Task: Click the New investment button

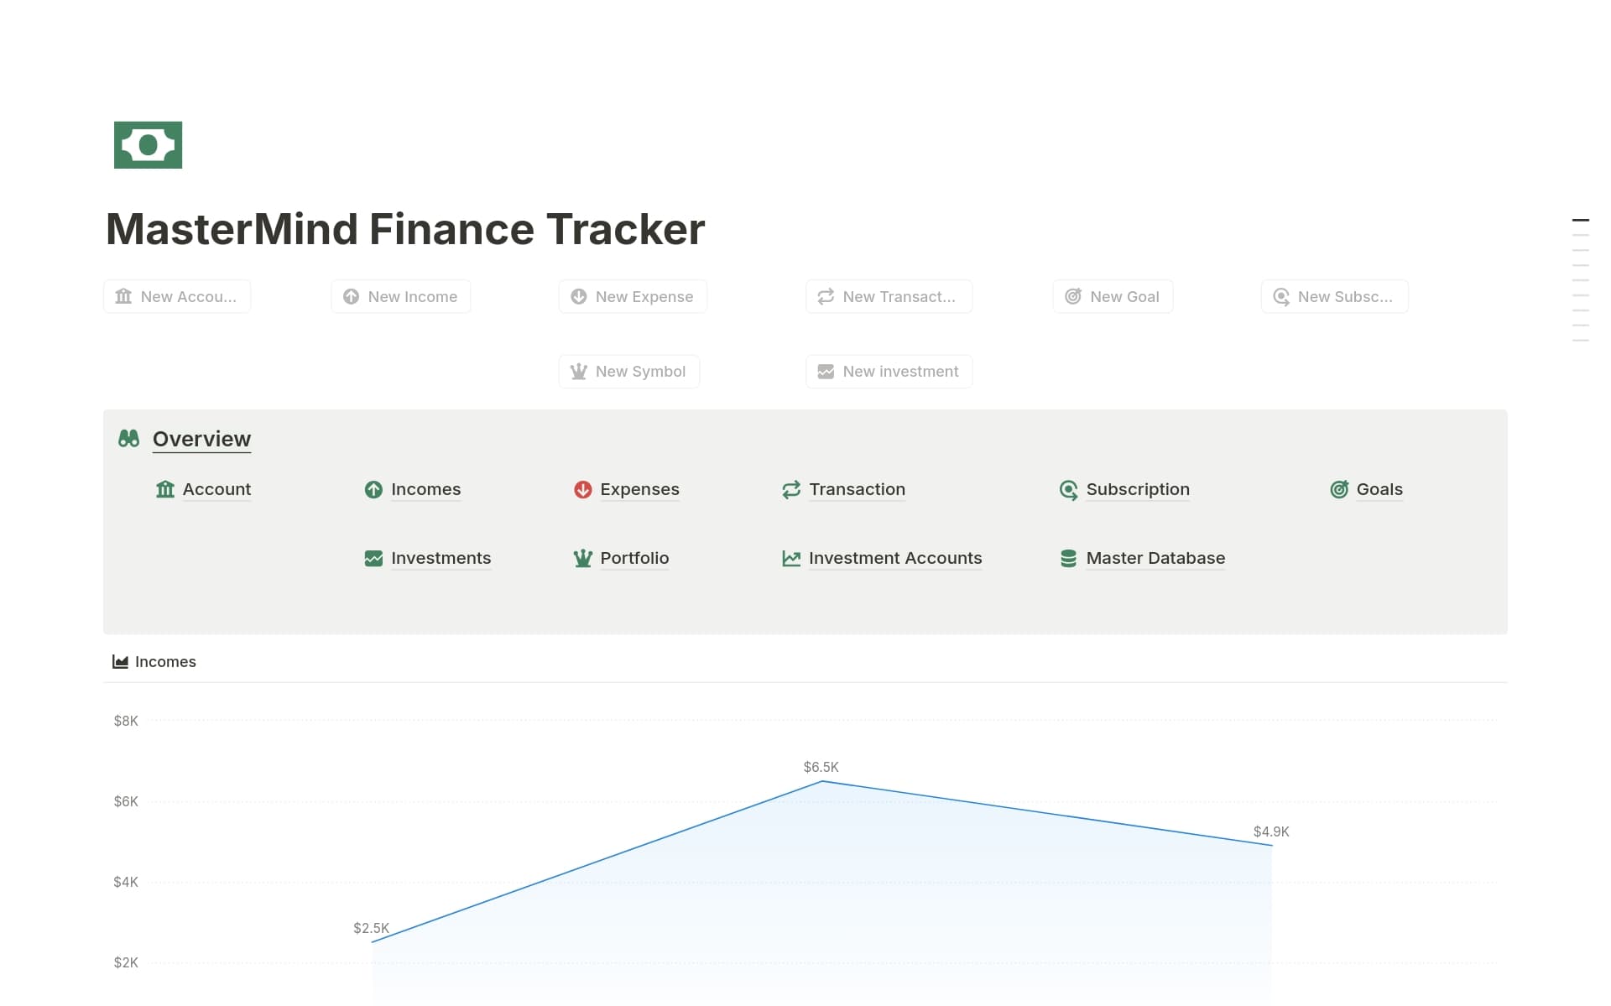Action: tap(889, 371)
